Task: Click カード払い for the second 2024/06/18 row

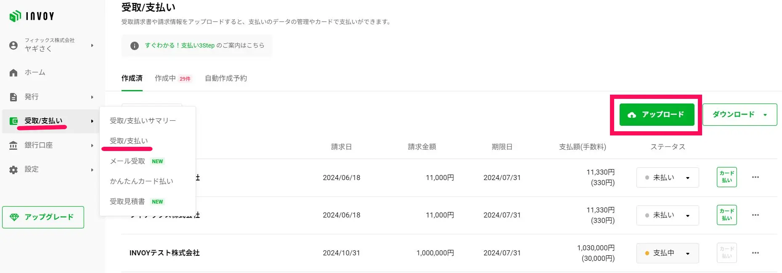Action: click(x=726, y=215)
